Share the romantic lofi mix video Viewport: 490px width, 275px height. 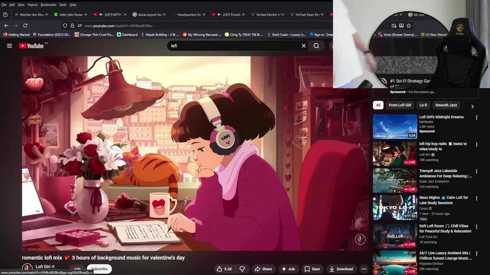point(263,269)
